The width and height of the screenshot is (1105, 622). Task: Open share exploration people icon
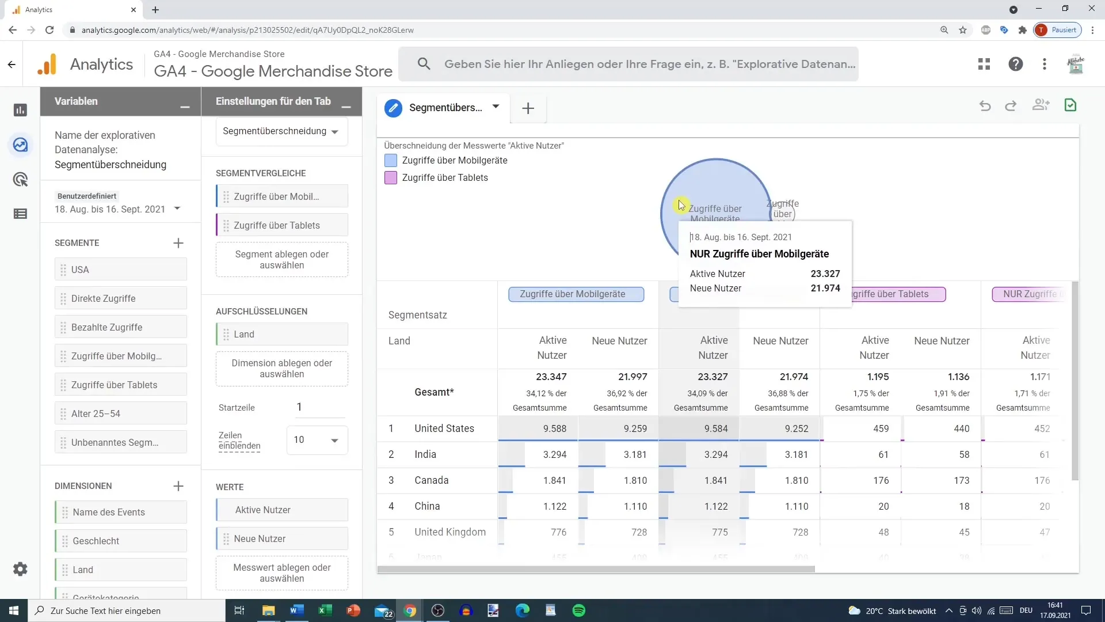tap(1041, 105)
